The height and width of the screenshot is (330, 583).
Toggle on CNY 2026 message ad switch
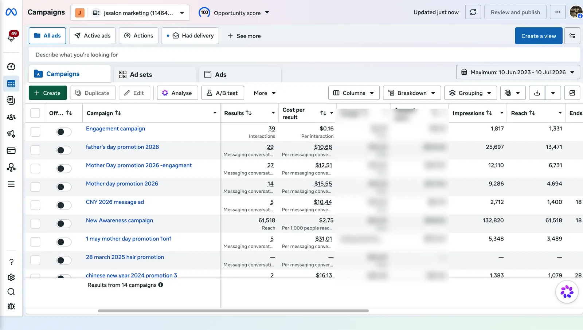pos(64,205)
